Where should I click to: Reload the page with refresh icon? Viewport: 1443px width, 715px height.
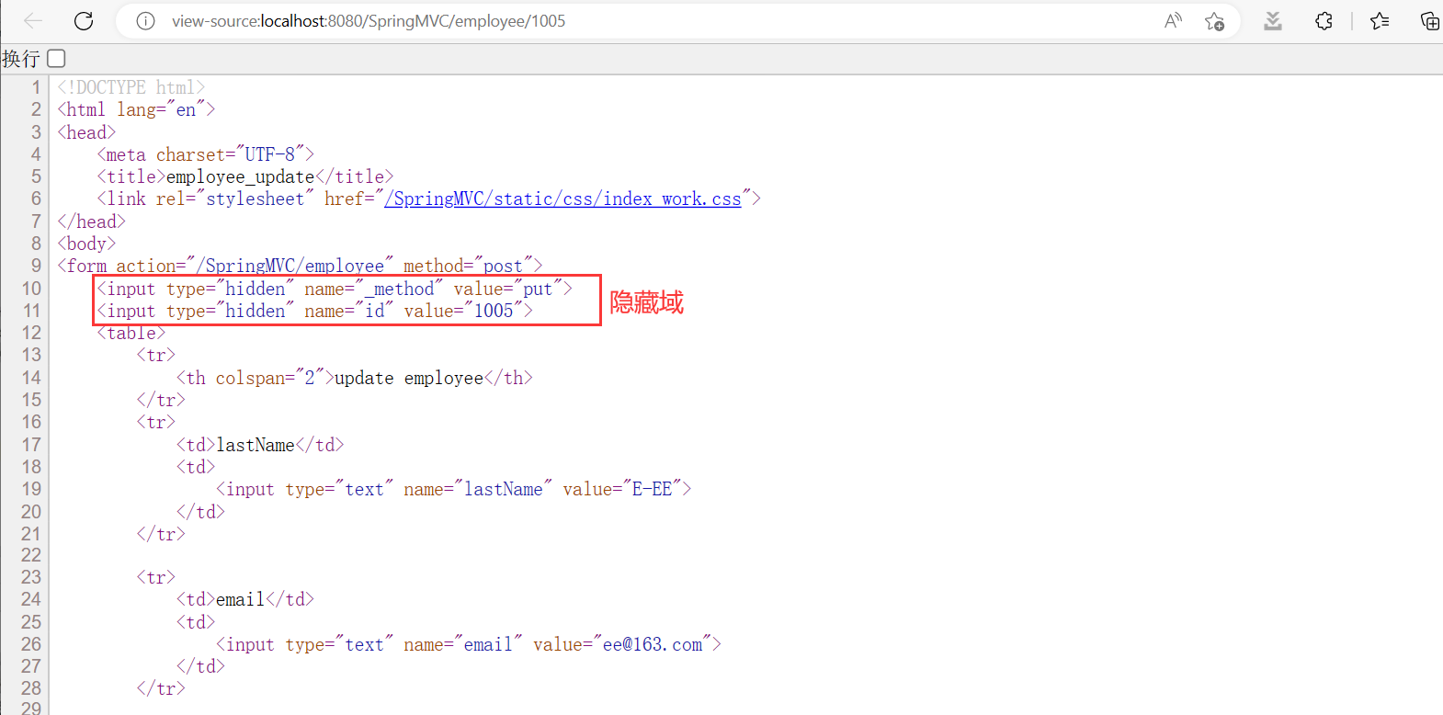[x=84, y=20]
